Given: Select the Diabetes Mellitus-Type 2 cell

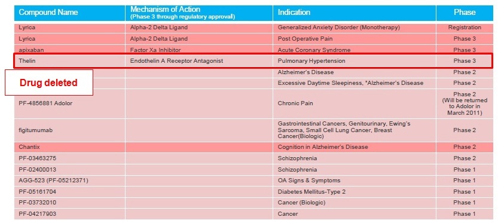Looking at the screenshot, I should [x=355, y=192].
